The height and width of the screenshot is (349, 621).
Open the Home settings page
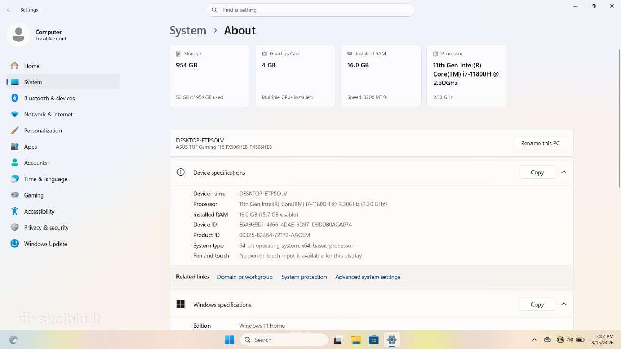coord(63,66)
